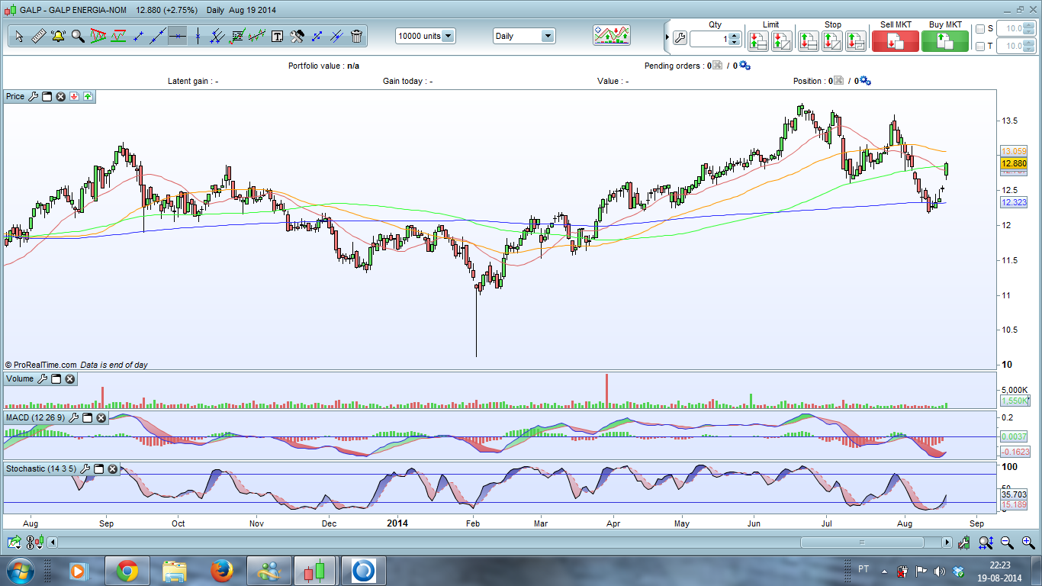Select the text annotation tool
The width and height of the screenshot is (1042, 586).
[277, 36]
